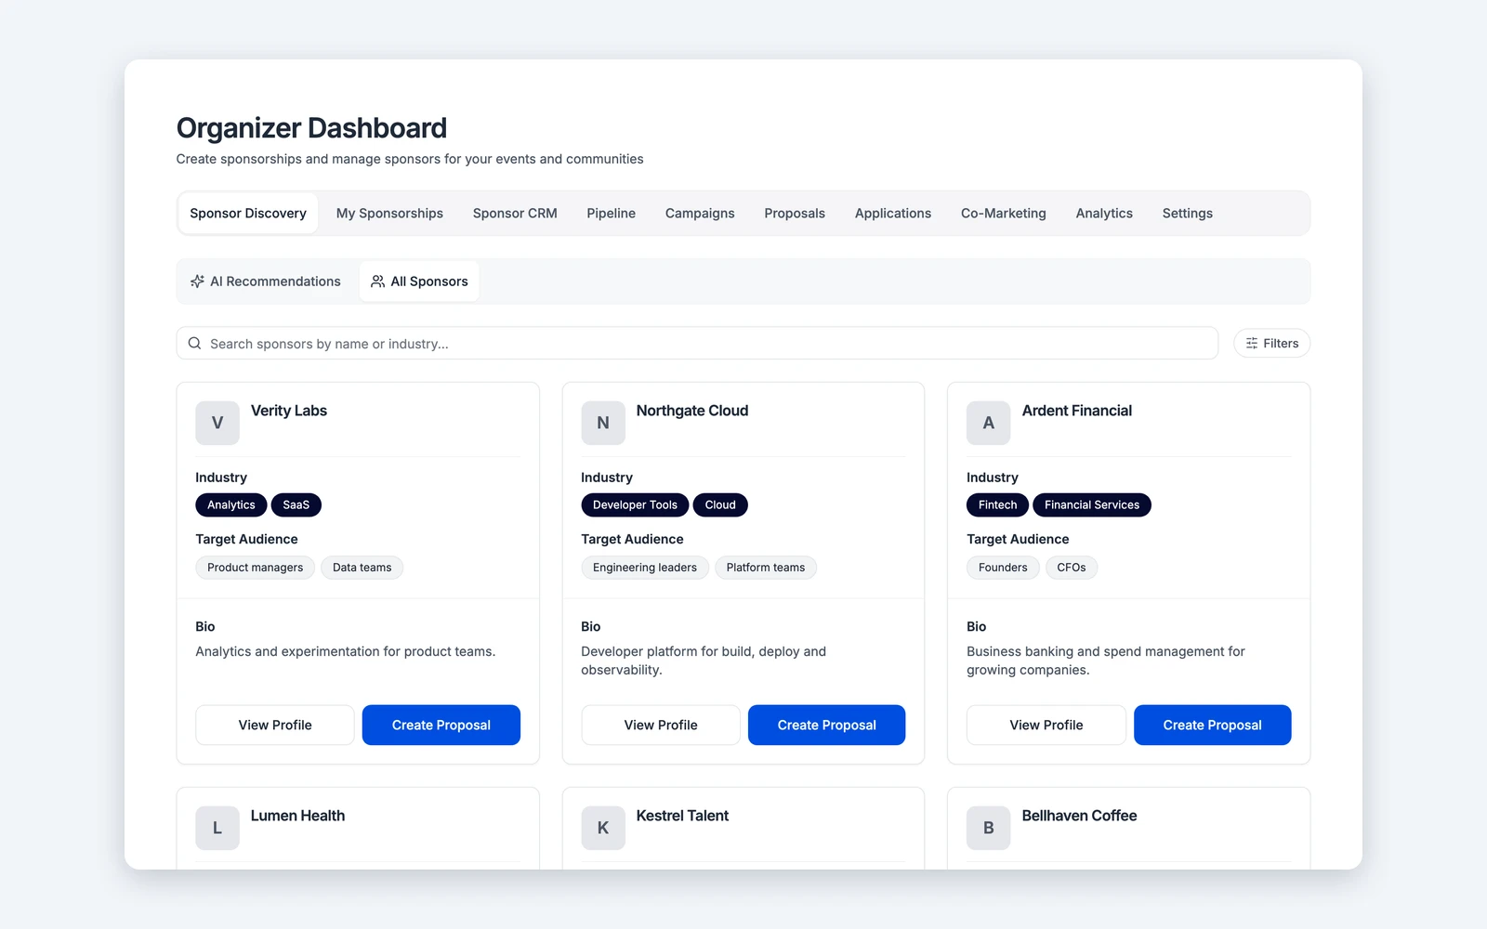Go to the Pipeline tab

tap(612, 214)
